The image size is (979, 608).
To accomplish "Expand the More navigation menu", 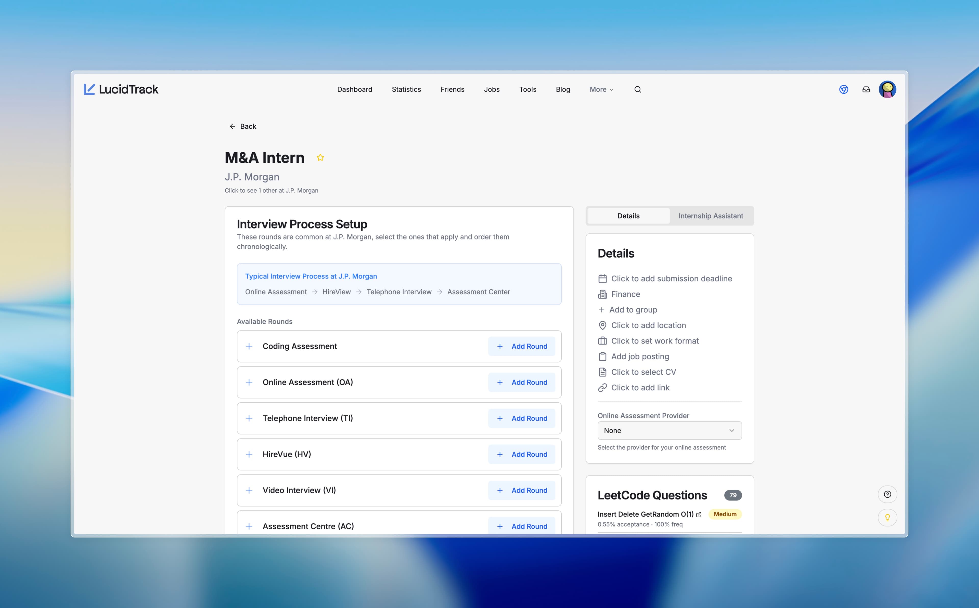I will (x=601, y=89).
